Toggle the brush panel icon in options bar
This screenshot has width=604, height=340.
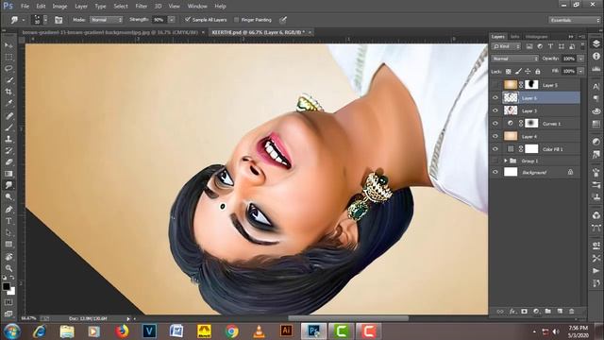coord(59,20)
